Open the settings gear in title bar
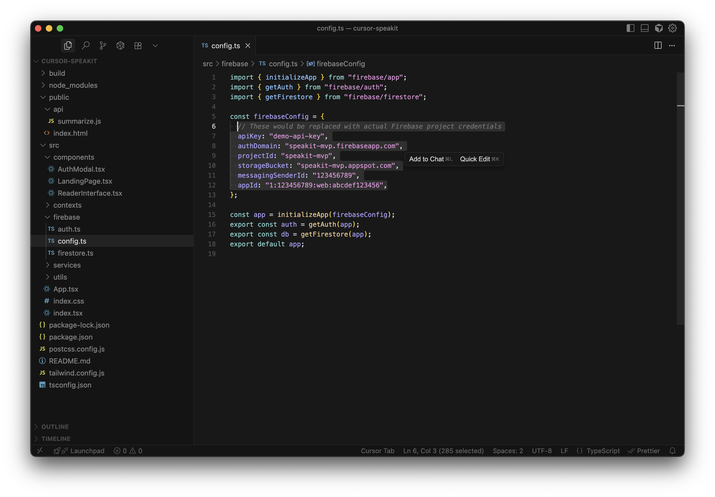The image size is (715, 497). 672,28
